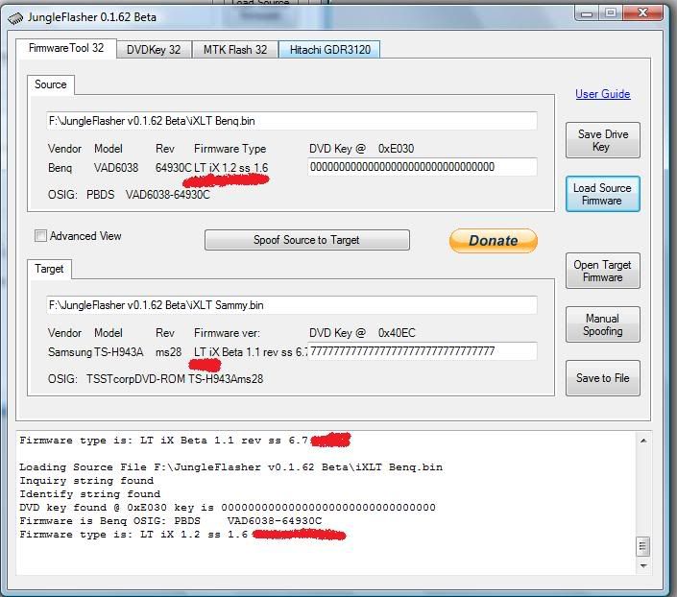Click the target model text TS-H943A
Viewport: 677px width, 597px height.
[x=119, y=352]
